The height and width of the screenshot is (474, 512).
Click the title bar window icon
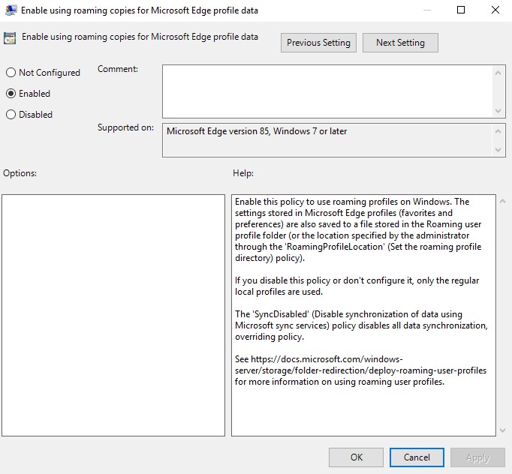pyautogui.click(x=11, y=10)
